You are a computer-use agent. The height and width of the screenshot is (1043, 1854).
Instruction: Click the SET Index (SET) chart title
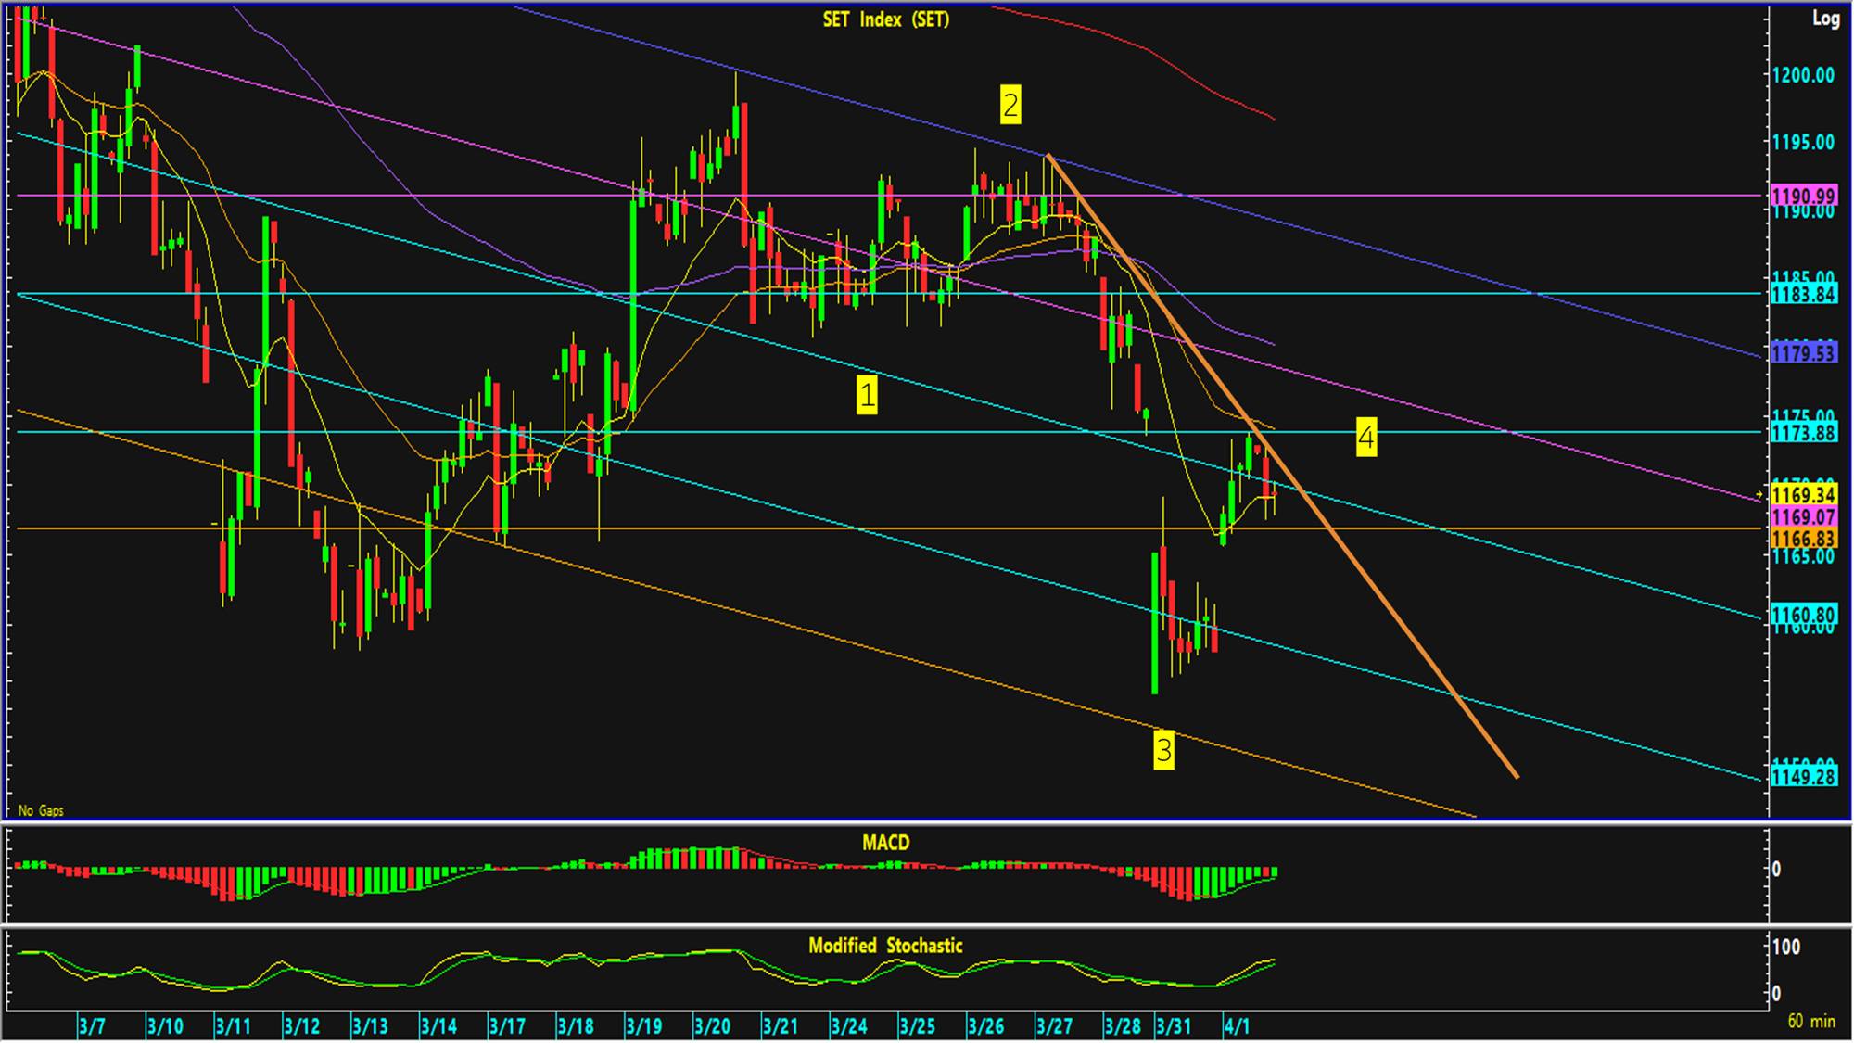(886, 19)
